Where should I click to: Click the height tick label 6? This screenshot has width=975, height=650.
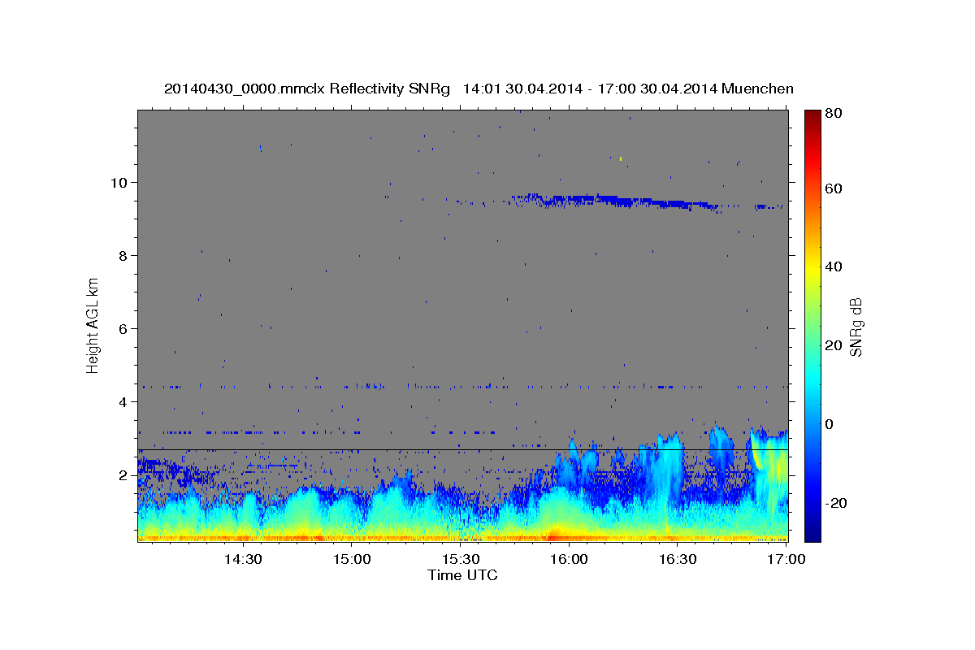(x=124, y=328)
